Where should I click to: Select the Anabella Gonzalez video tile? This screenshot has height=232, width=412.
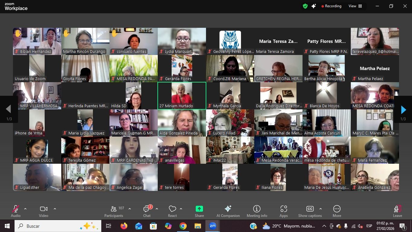tap(375, 177)
